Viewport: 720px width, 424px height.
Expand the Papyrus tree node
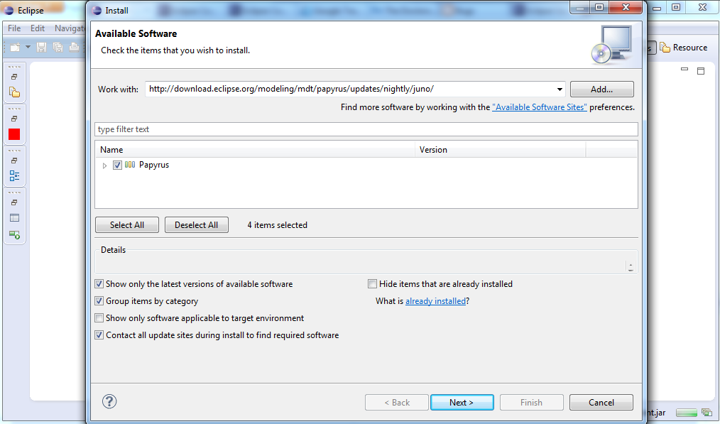[x=104, y=165]
